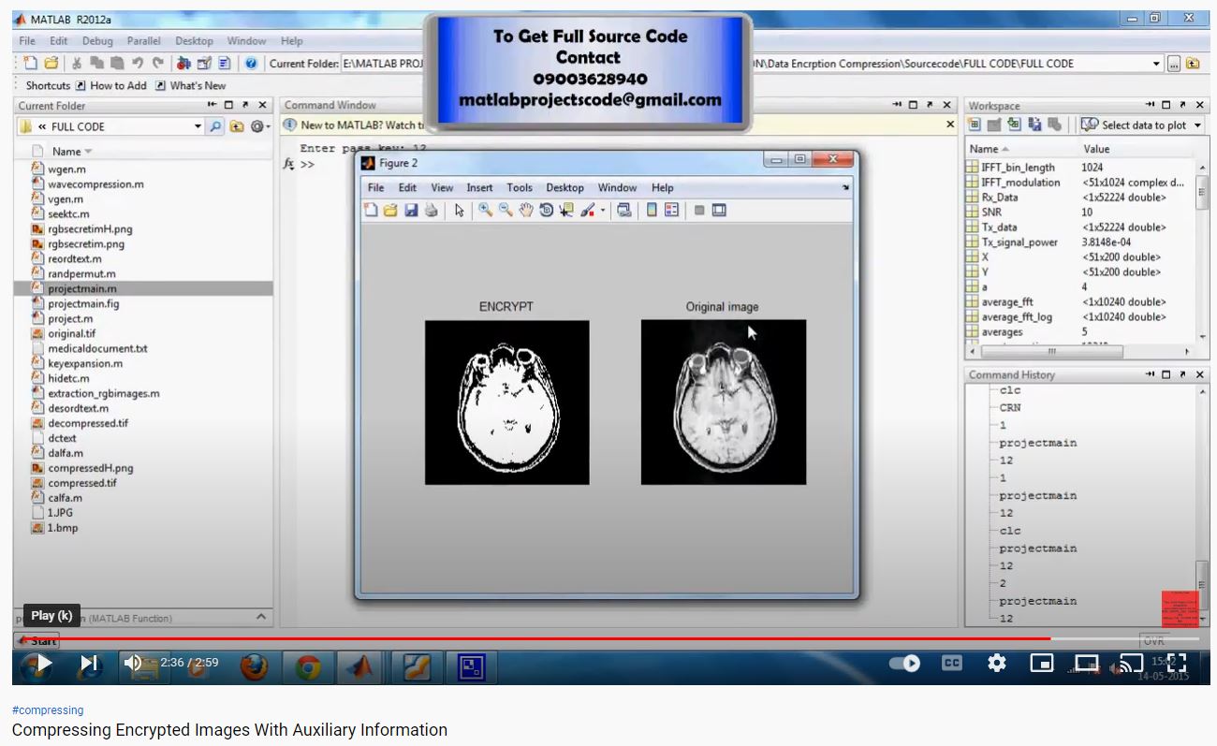The image size is (1217, 746).
Task: Click the #compressing hashtag link
Action: point(48,710)
